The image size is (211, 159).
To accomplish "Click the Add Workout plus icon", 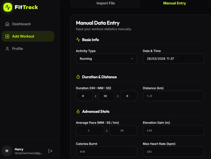I will point(7,36).
